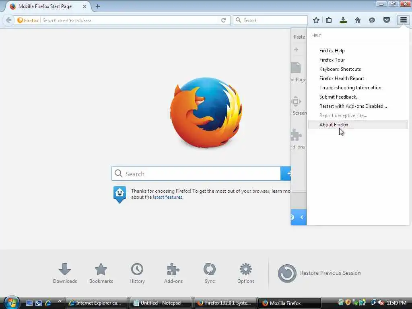Screen dimensions: 412x309
Task: Open the downloads arrow in toolbar
Action: coord(343,20)
